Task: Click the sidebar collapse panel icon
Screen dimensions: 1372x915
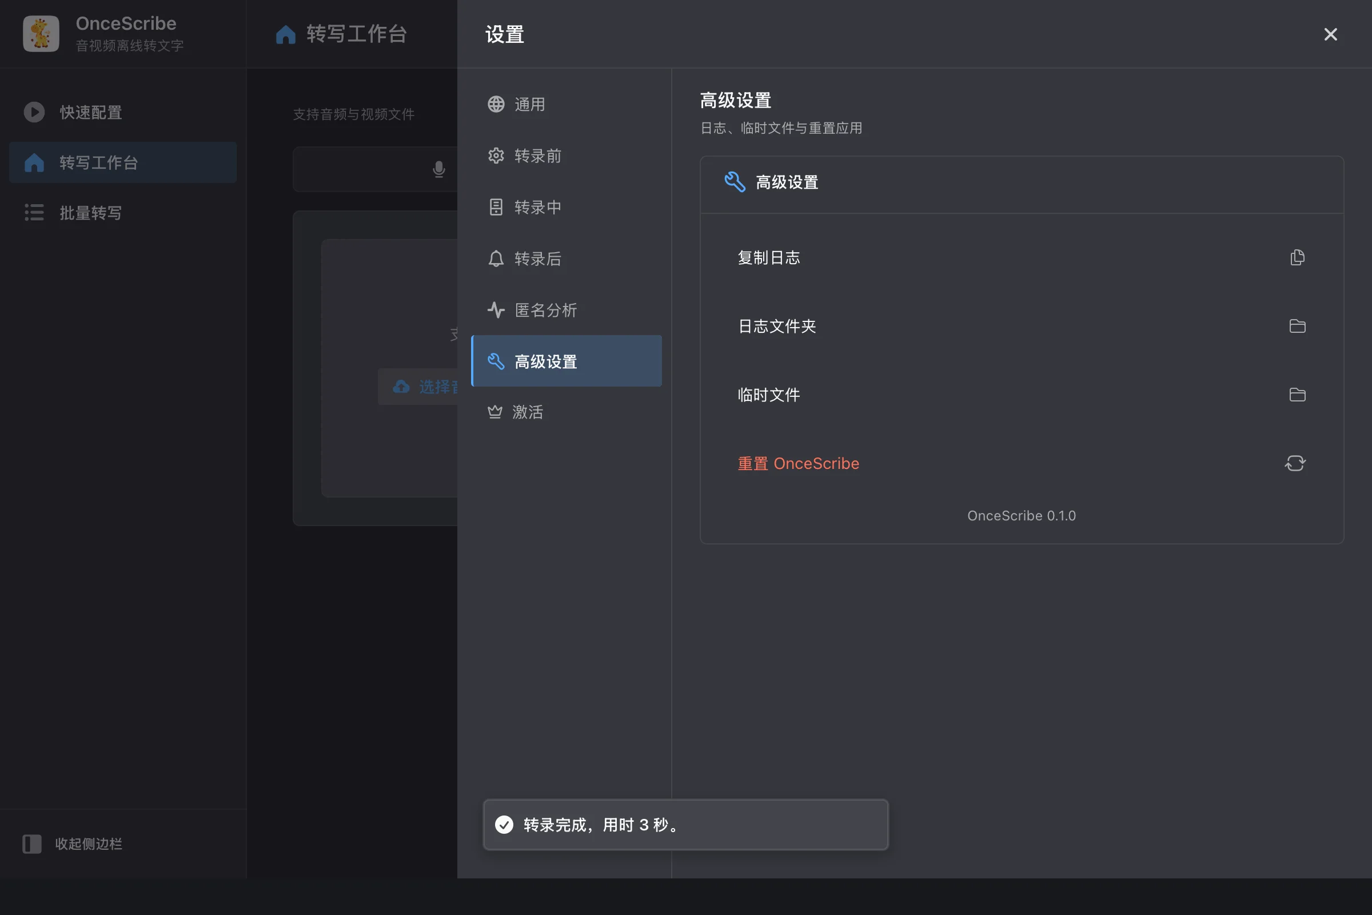Action: 32,844
